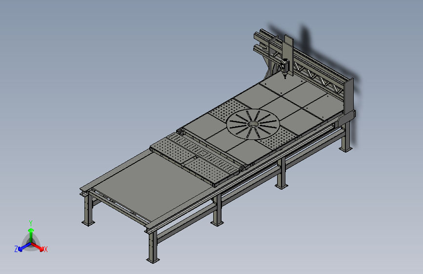Select the gantry's right end upright plate
The image size is (423, 274).
pos(348,97)
